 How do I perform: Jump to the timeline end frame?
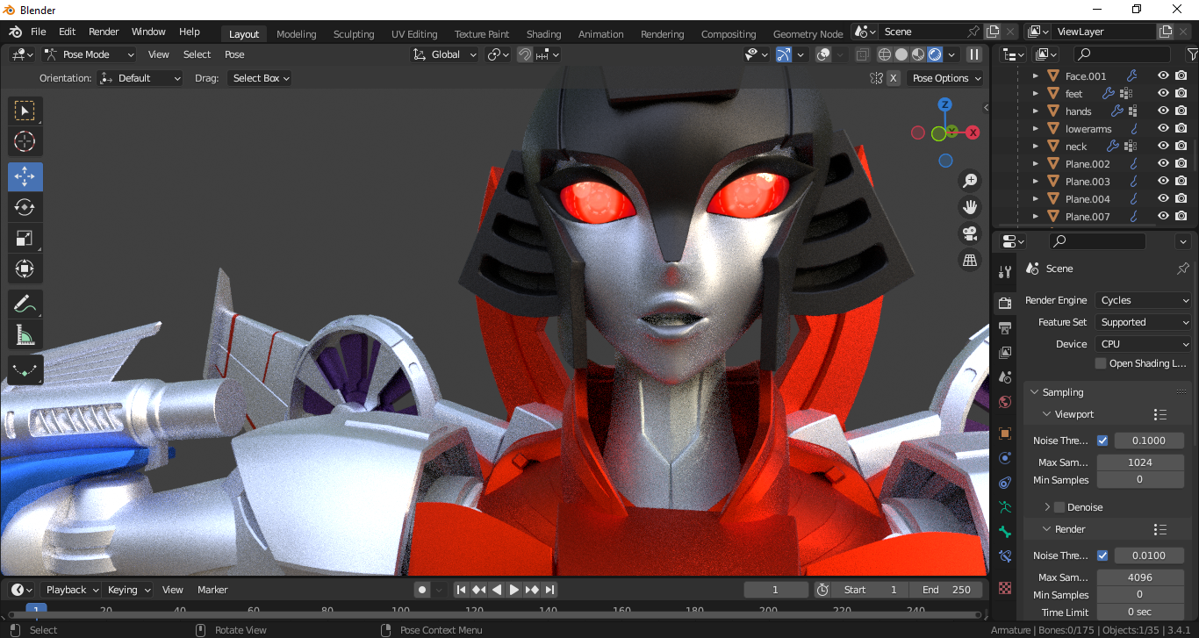point(550,590)
